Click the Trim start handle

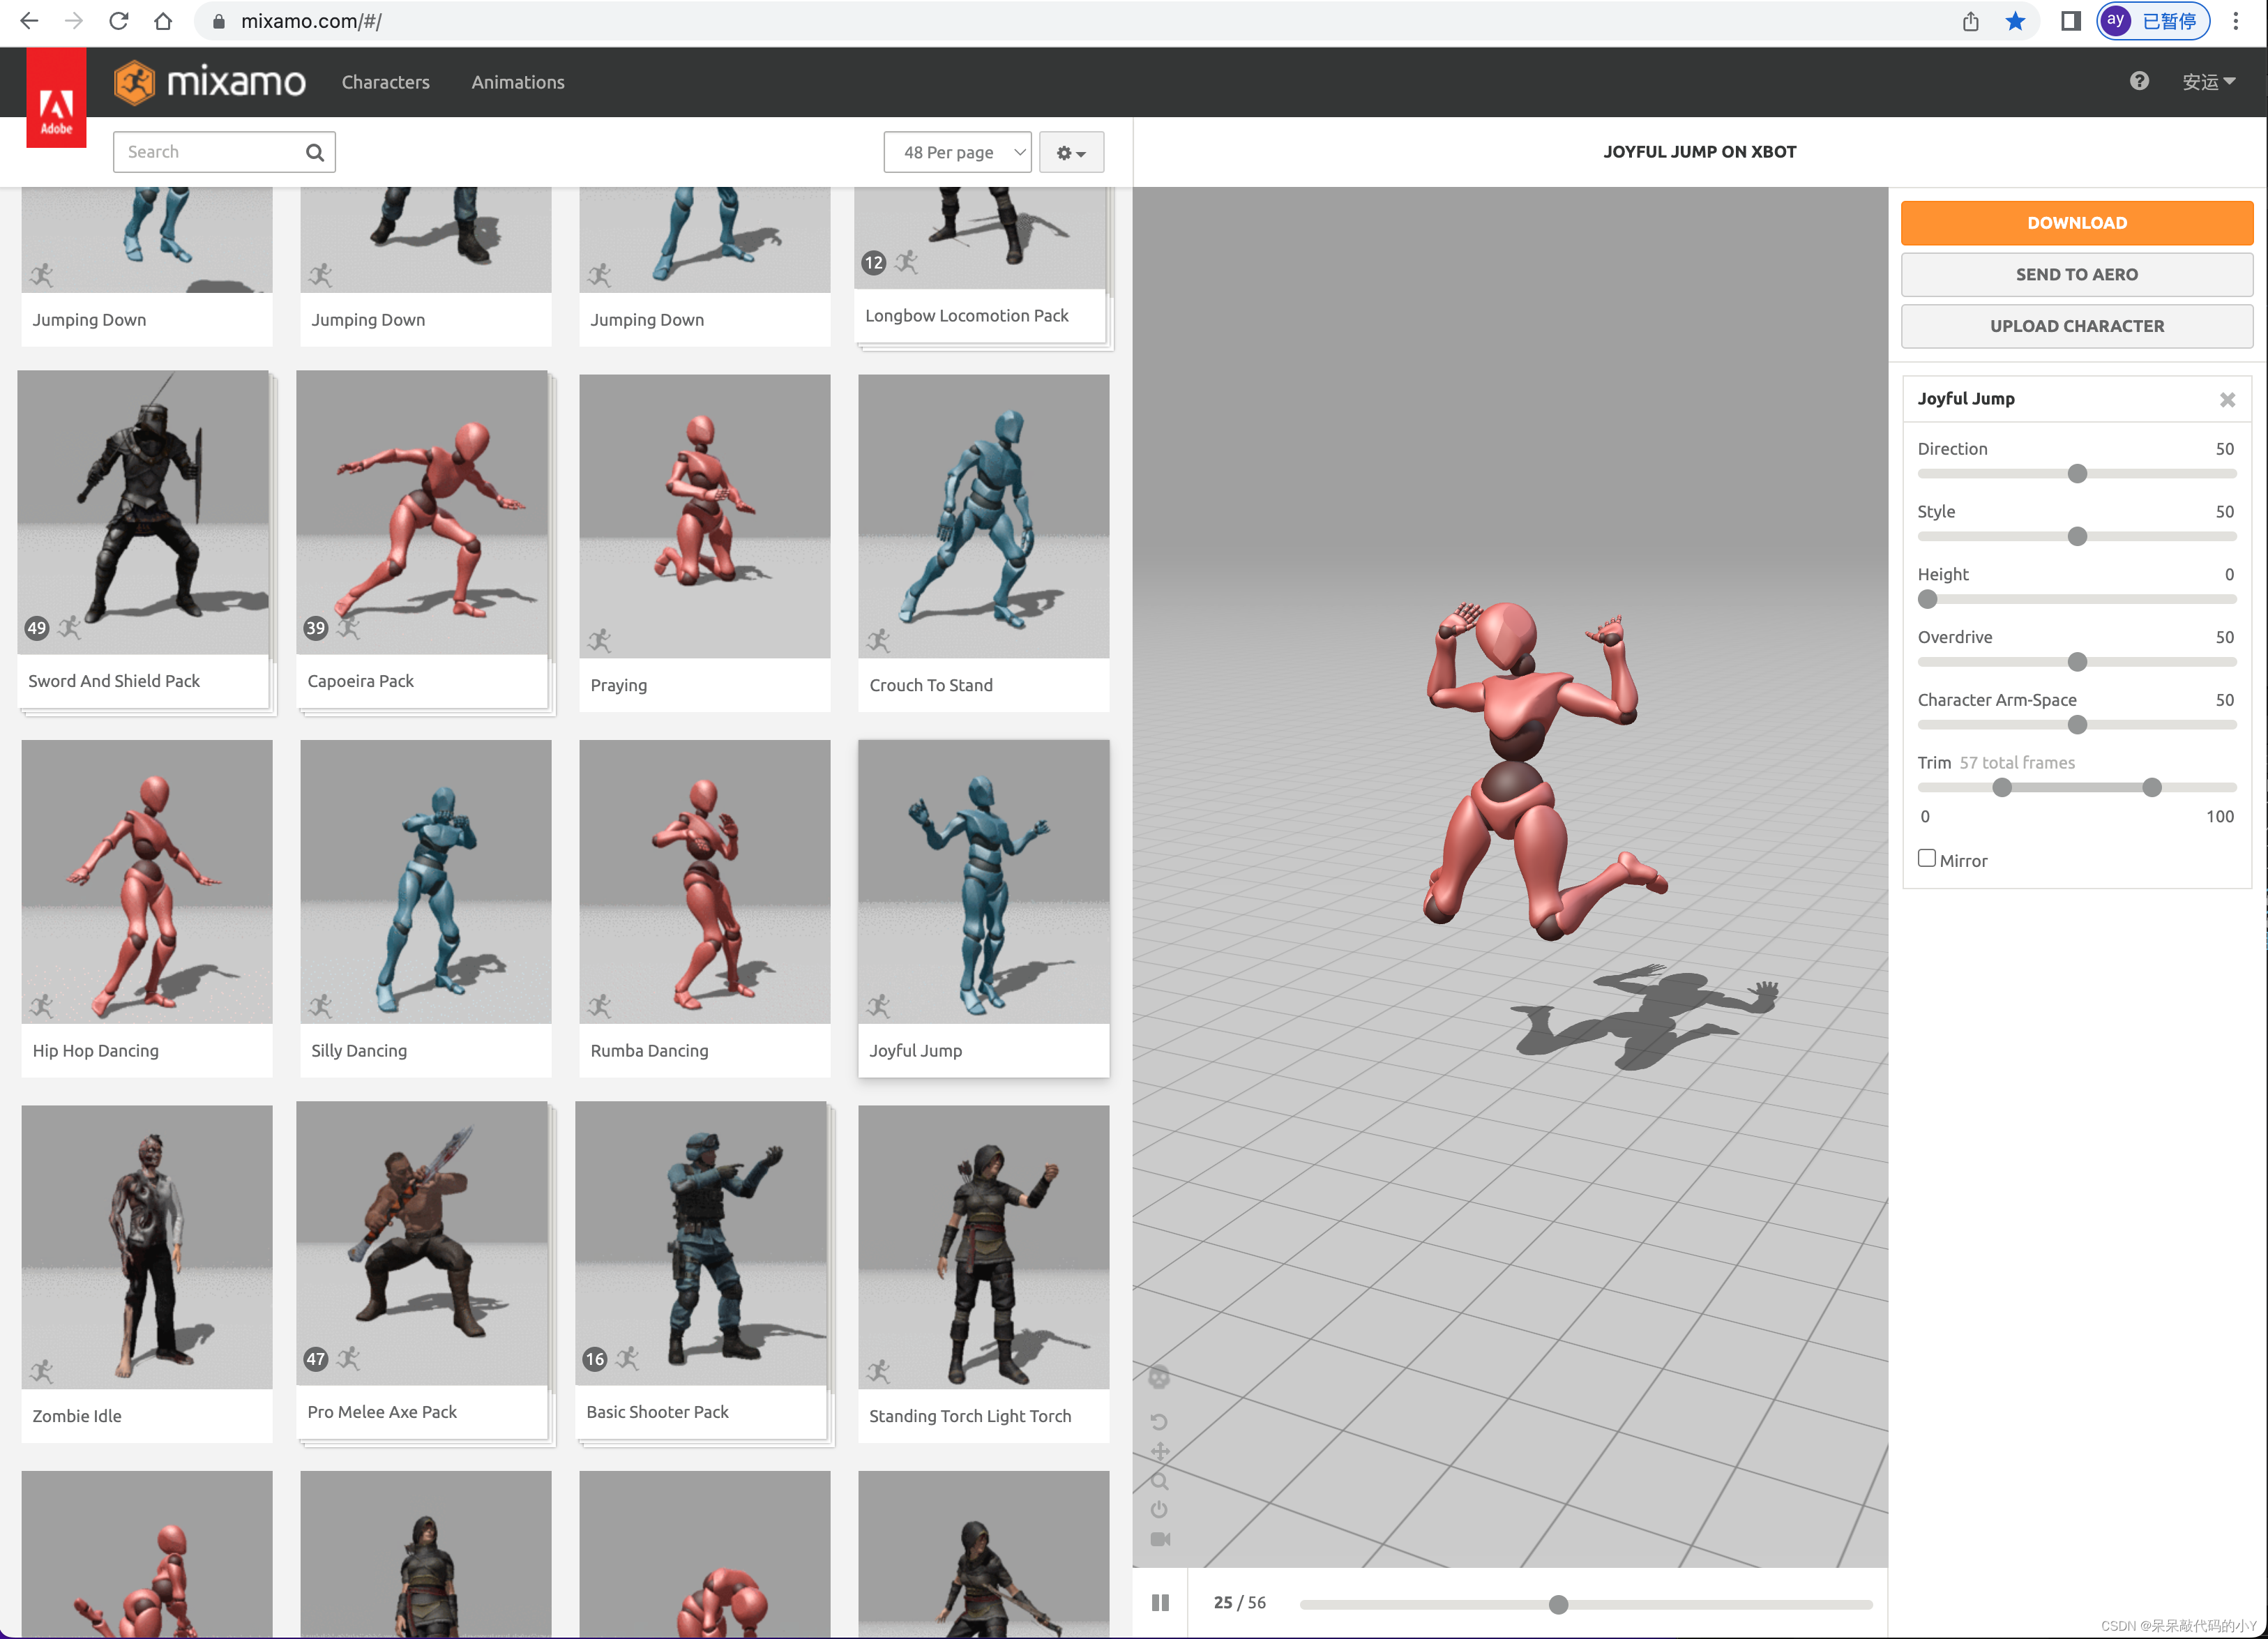(x=2002, y=788)
